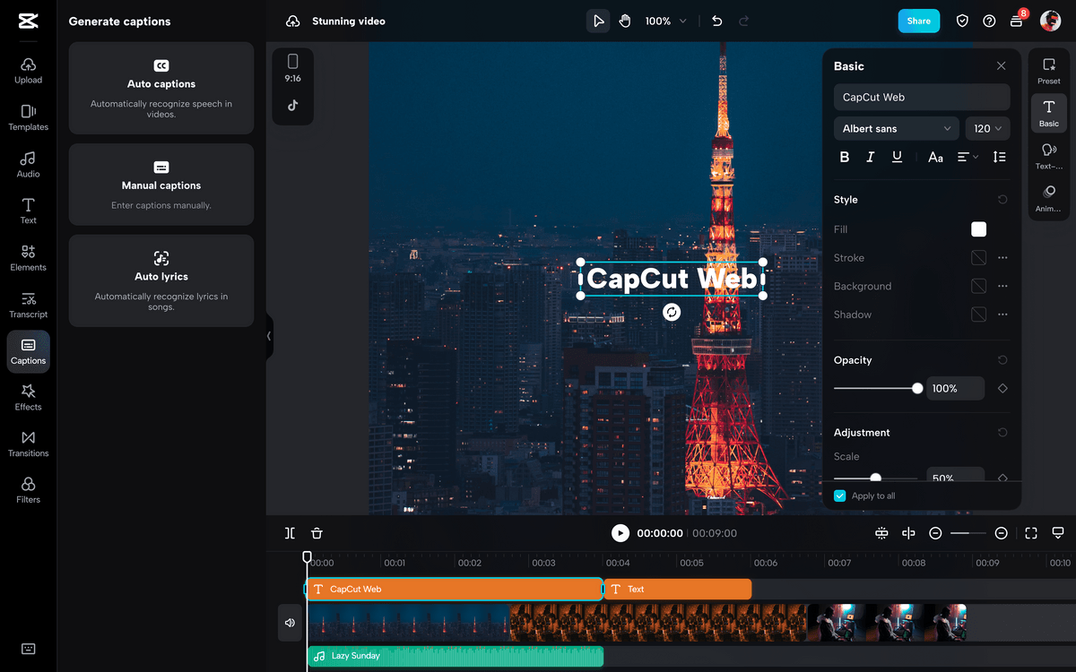This screenshot has width=1076, height=672.
Task: Toggle italic formatting on the caption text
Action: (870, 157)
